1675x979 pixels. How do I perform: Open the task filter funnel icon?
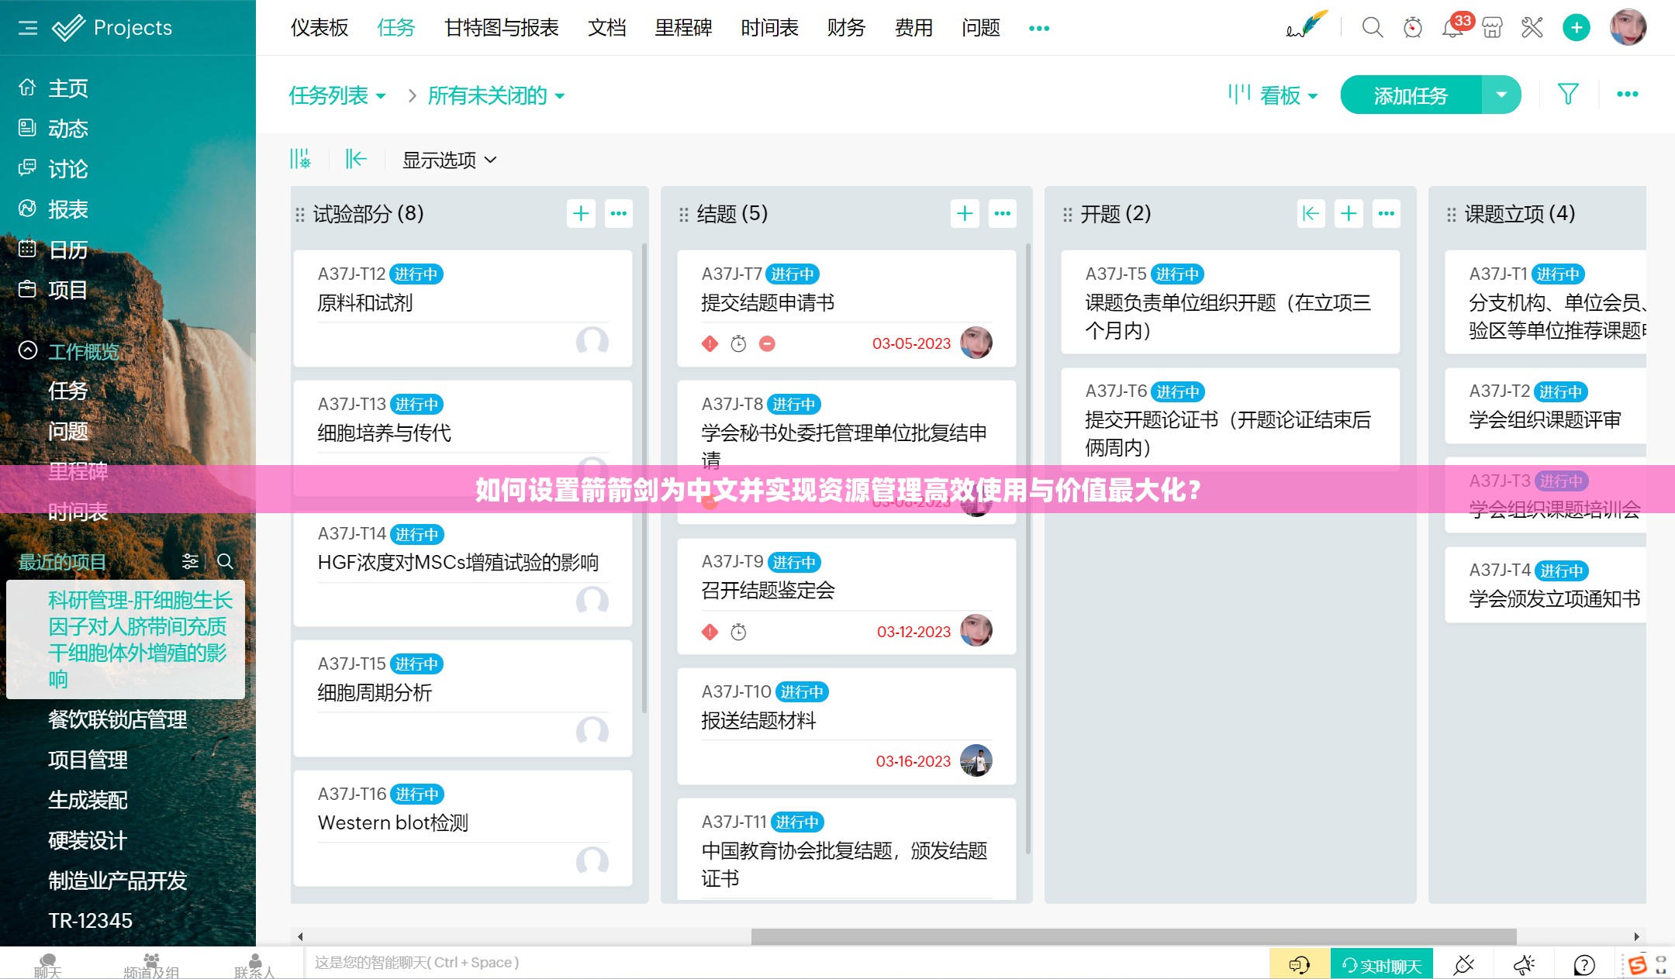tap(1568, 95)
